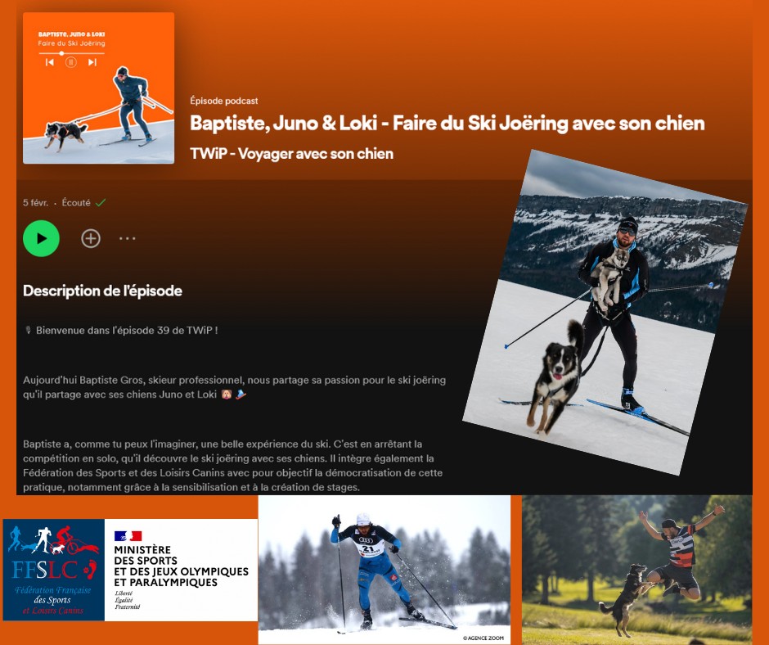The height and width of the screenshot is (645, 769).
Task: Click the pause icon on cover art
Action: tap(71, 62)
